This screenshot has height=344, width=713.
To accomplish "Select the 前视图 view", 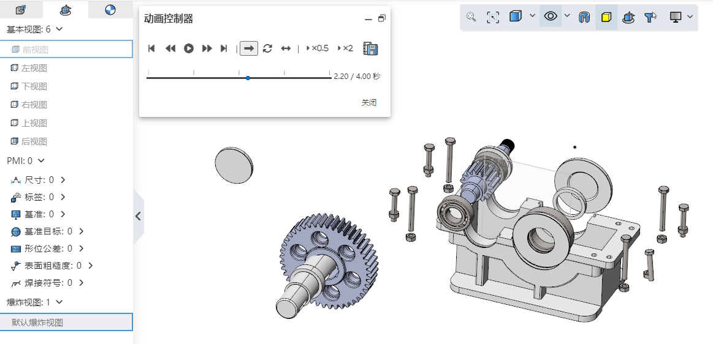I will click(66, 50).
